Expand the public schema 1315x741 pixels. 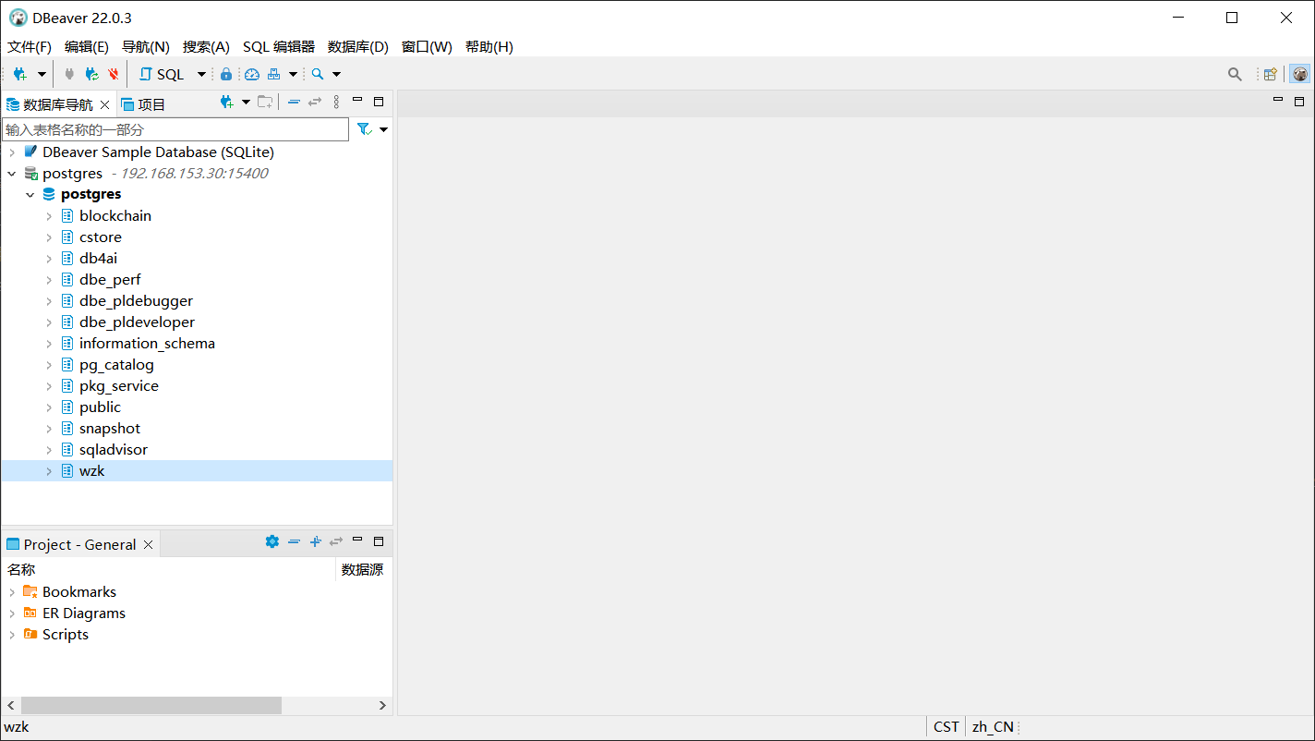coord(49,407)
